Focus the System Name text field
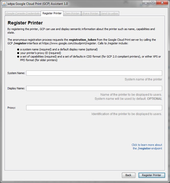Image resolution: width=170 pixels, height=183 pixels. click(94, 73)
